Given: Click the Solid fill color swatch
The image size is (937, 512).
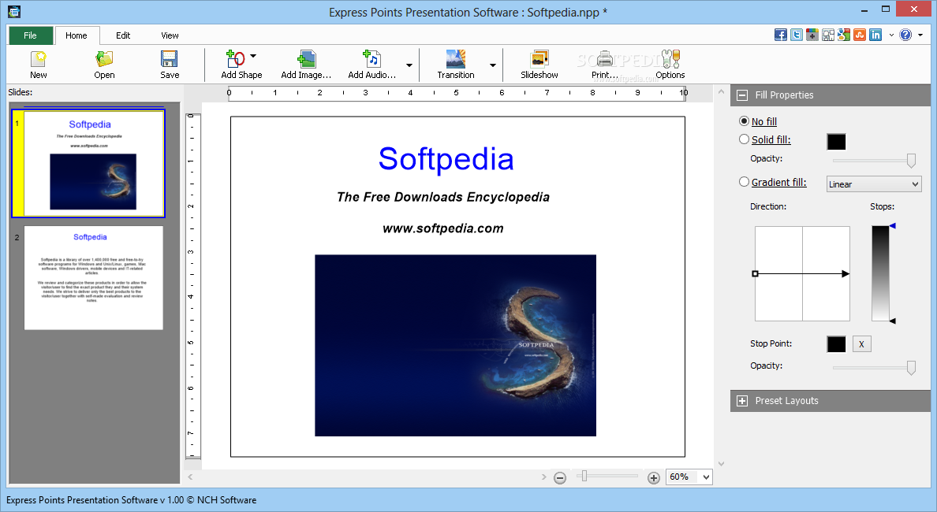Looking at the screenshot, I should [x=837, y=142].
